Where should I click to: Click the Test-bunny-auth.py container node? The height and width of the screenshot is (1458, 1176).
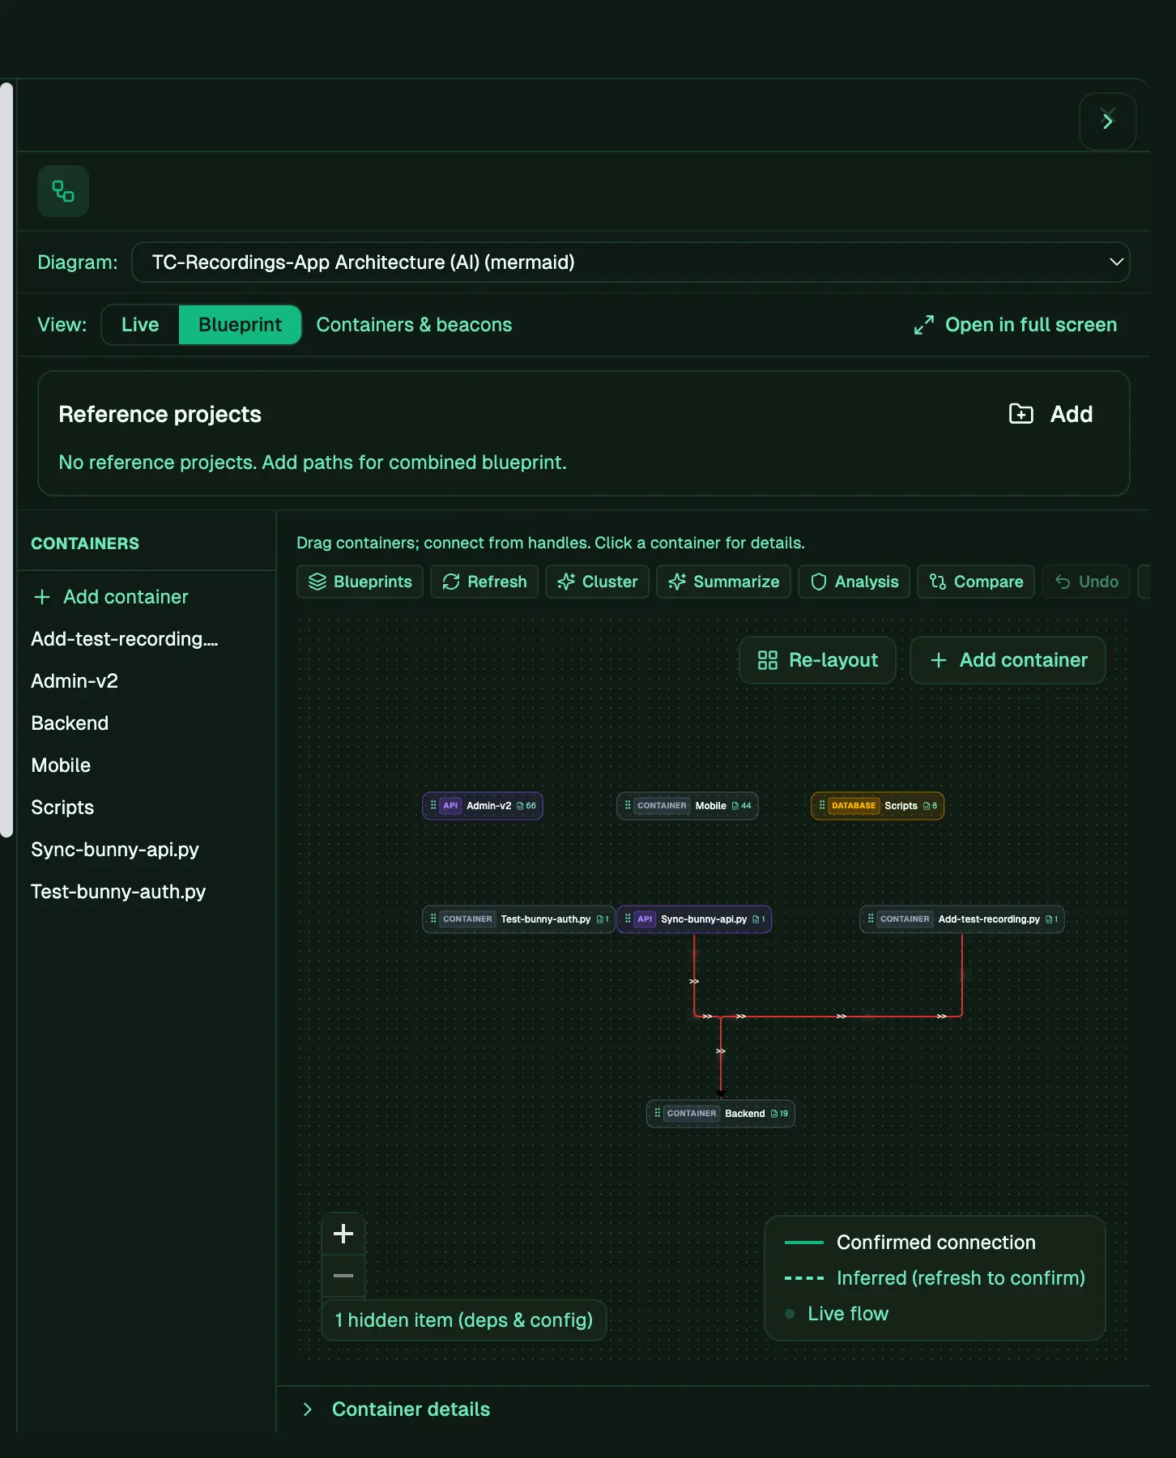(x=518, y=919)
